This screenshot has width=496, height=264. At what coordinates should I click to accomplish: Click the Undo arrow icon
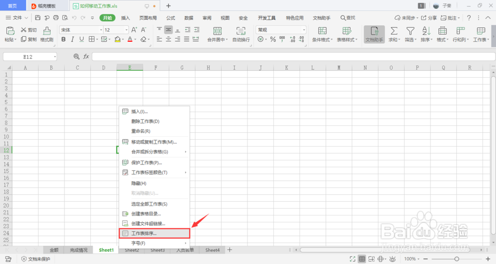(x=74, y=18)
